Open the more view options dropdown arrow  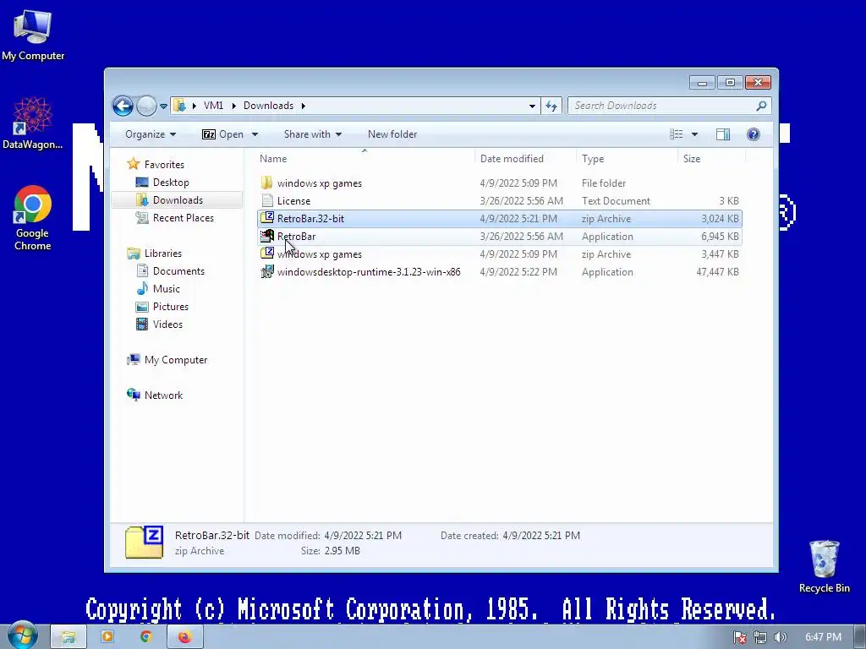[695, 134]
